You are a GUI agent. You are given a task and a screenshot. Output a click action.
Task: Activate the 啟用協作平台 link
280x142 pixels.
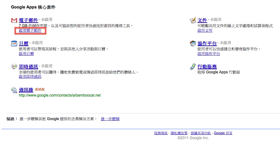pos(209,54)
